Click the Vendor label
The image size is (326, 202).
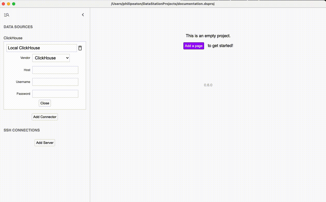coord(25,58)
